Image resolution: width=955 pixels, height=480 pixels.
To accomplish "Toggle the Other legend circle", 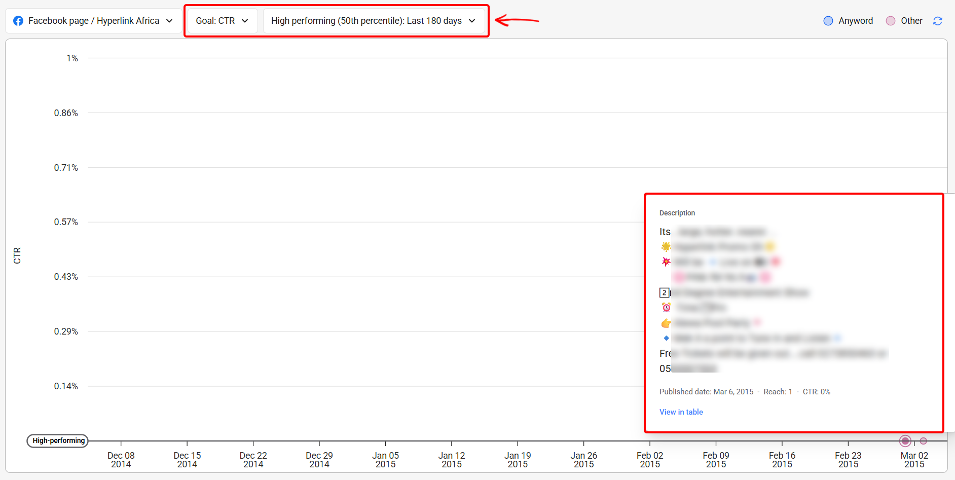I will (x=891, y=21).
